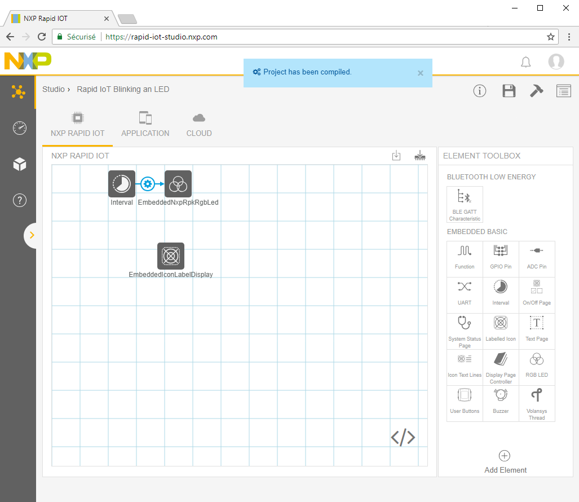The image size is (579, 502).
Task: Open the notifications bell
Action: [x=525, y=62]
